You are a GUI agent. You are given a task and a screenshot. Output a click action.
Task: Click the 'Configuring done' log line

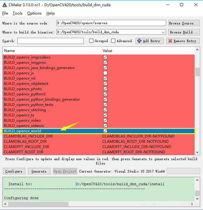pyautogui.click(x=21, y=198)
